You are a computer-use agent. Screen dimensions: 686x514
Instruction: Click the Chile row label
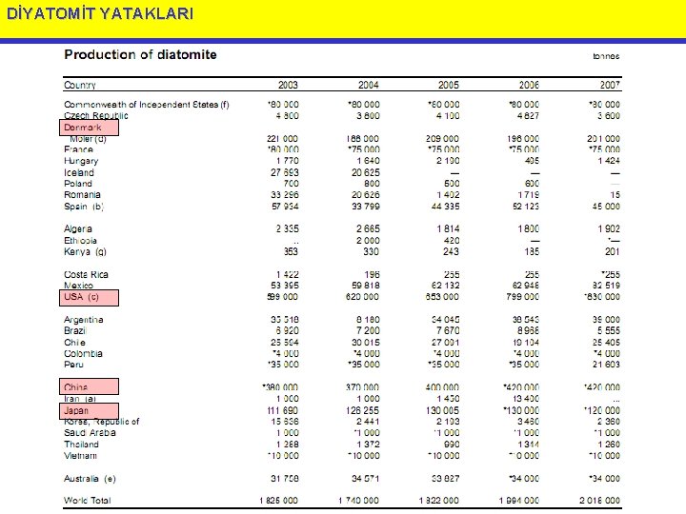pyautogui.click(x=74, y=343)
